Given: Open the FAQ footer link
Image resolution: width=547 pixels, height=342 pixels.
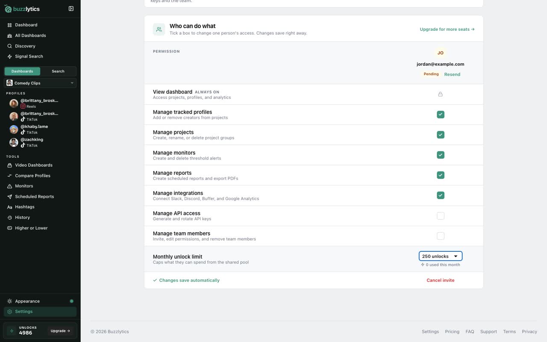Looking at the screenshot, I should (x=470, y=332).
